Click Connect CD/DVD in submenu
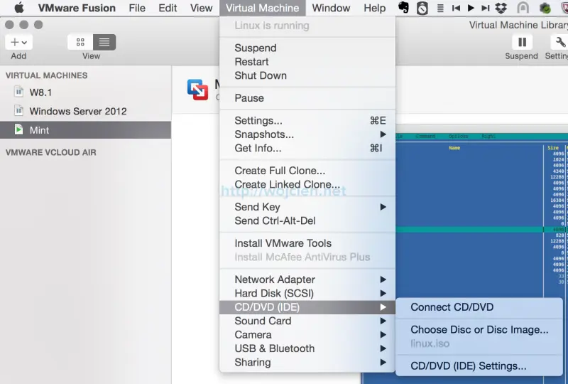 coord(479,307)
